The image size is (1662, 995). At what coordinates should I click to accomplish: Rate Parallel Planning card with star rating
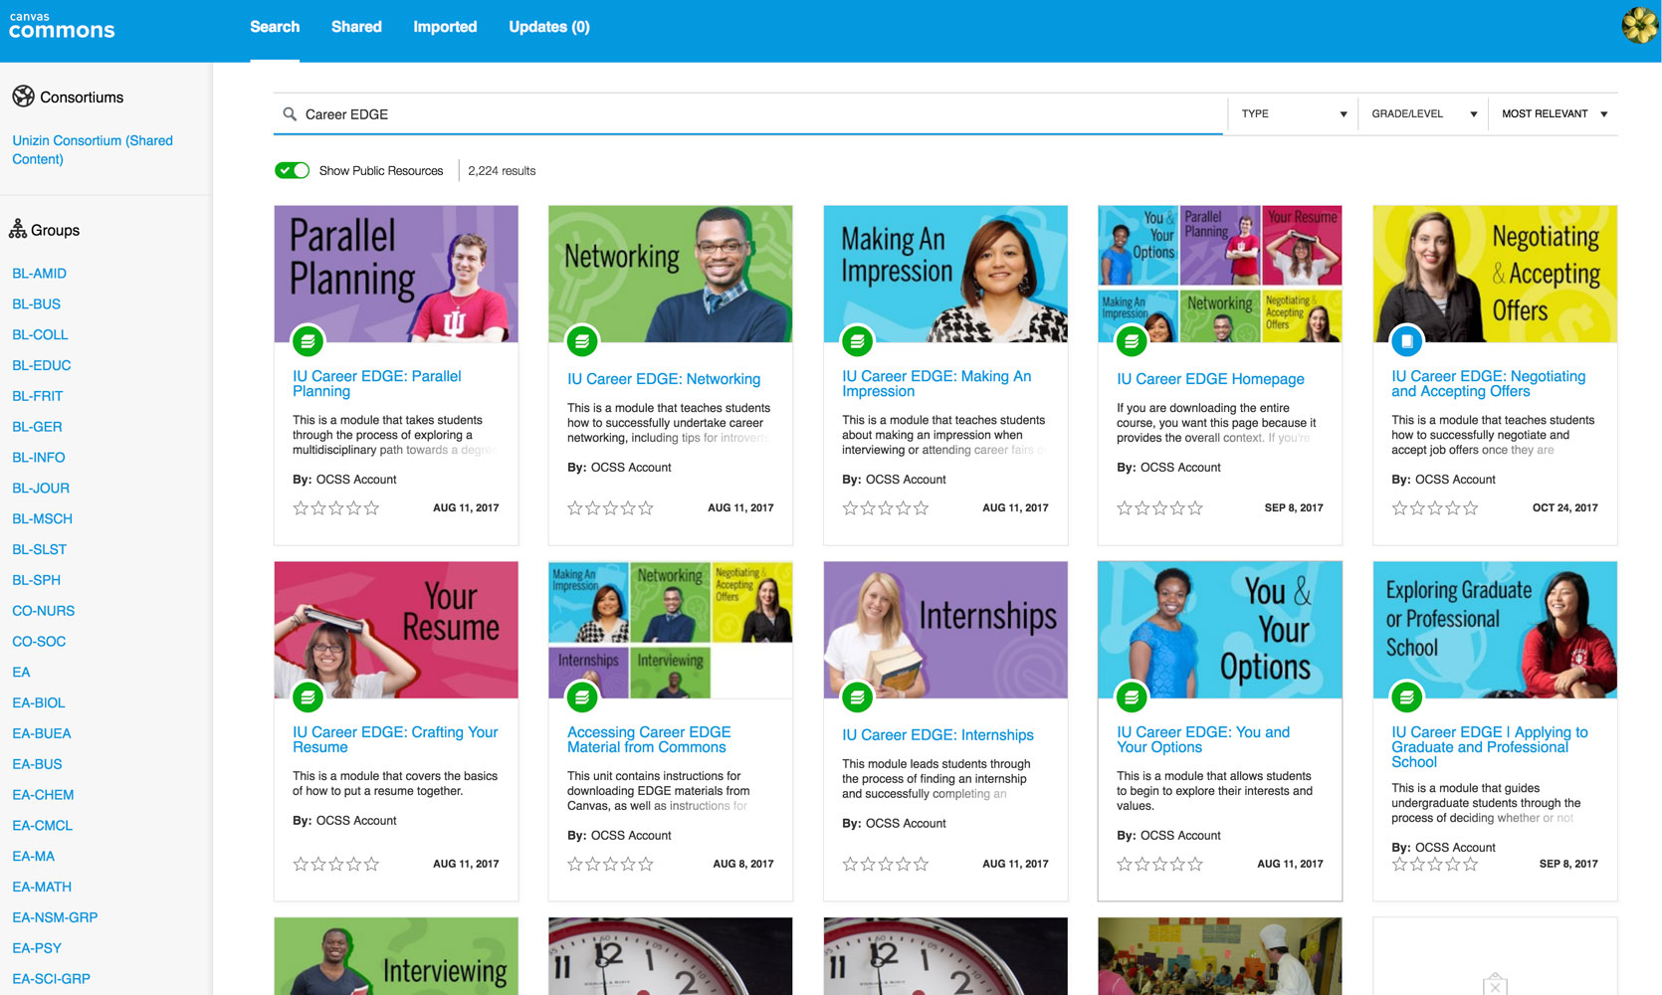[336, 508]
